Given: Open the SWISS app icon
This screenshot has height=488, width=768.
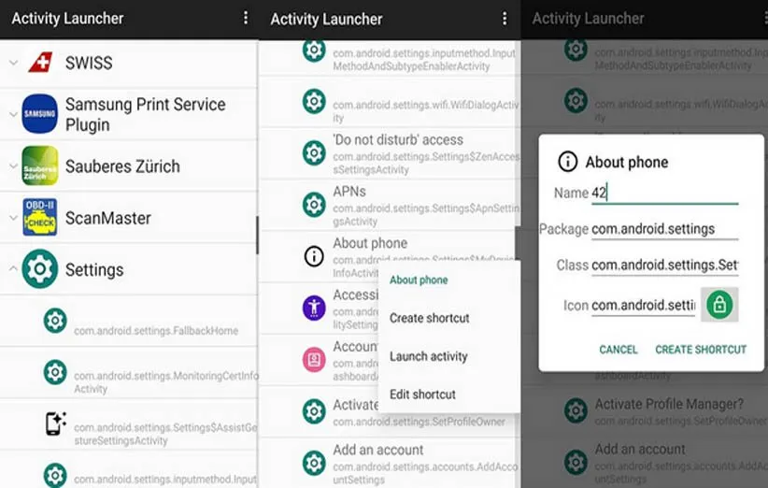Looking at the screenshot, I should point(40,64).
